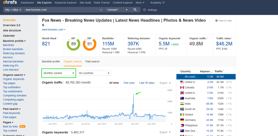Select the Last 30 days range
The height and width of the screenshot is (136, 278).
147,83
